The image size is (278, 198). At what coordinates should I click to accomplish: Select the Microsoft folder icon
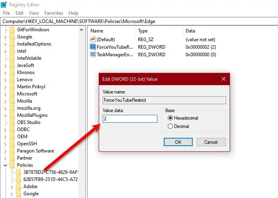pos(12,94)
